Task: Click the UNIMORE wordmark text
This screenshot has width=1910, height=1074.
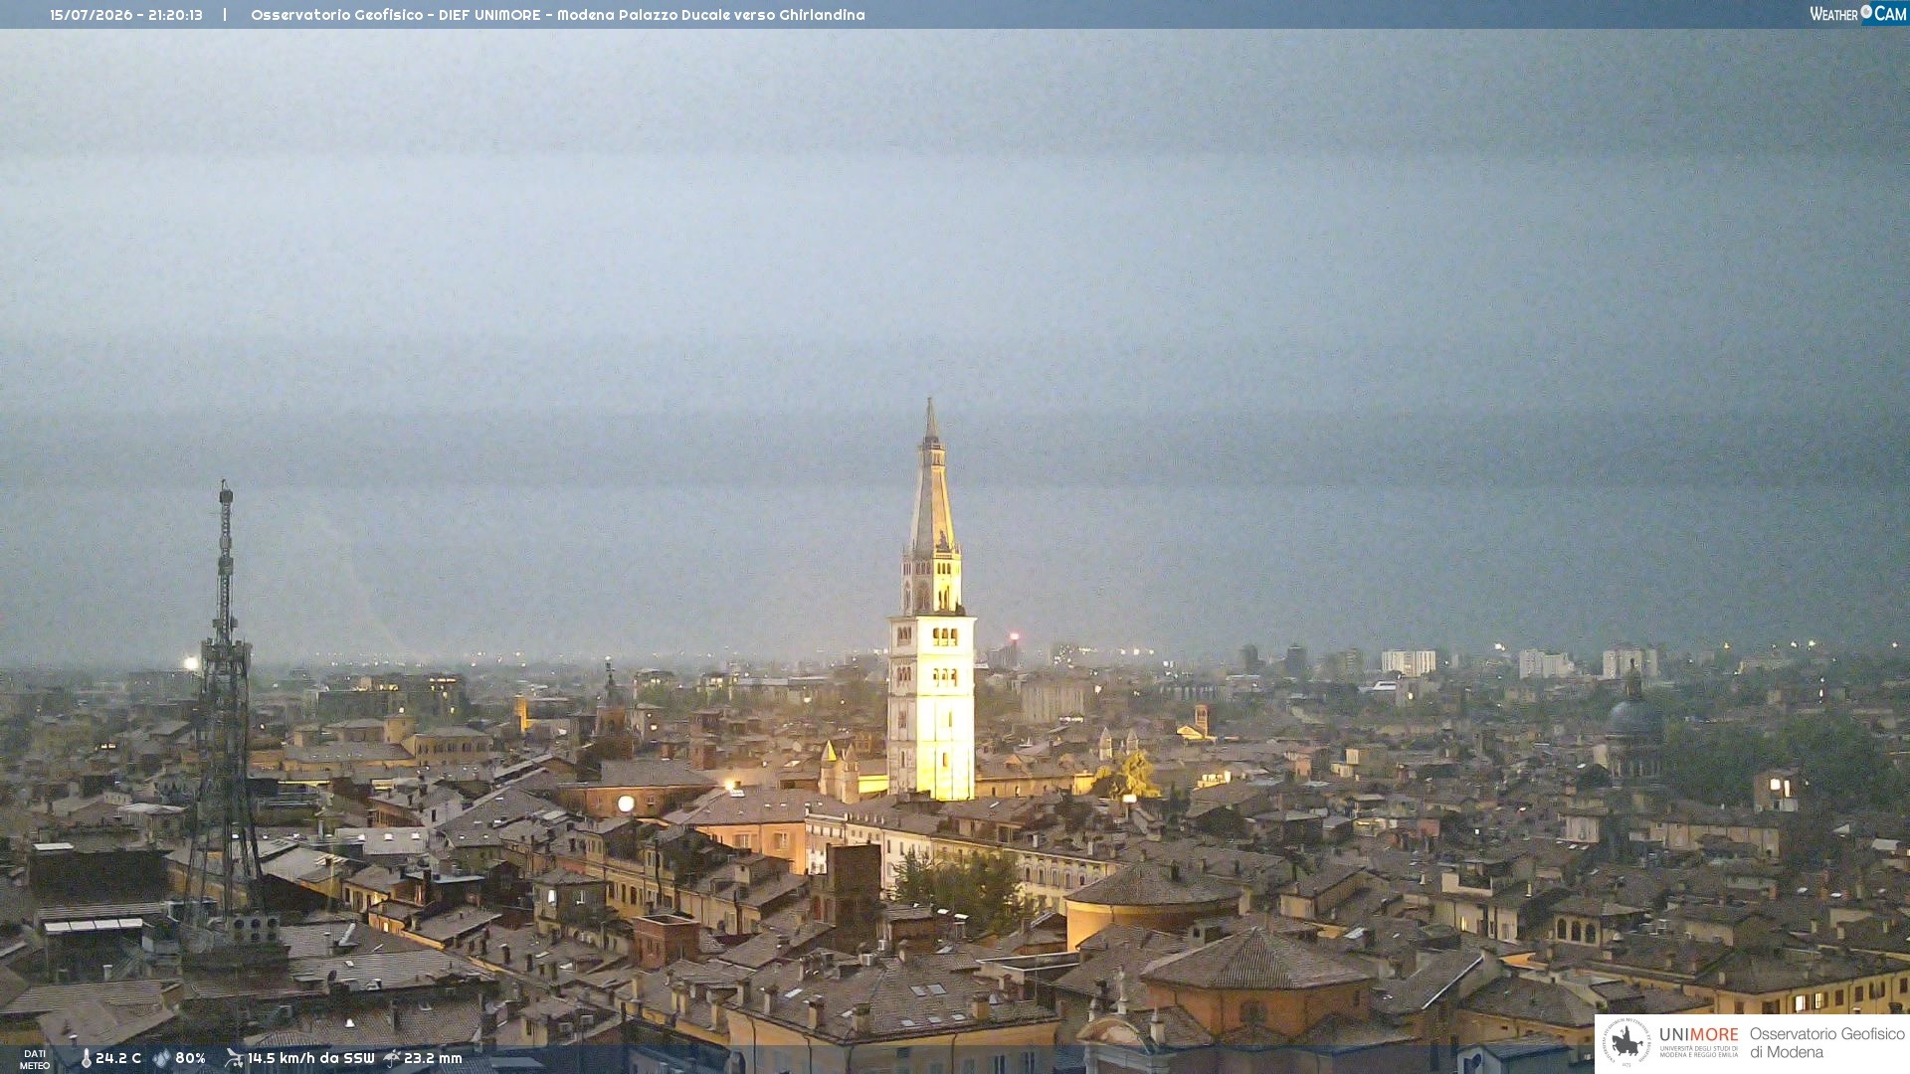Action: (1699, 1035)
